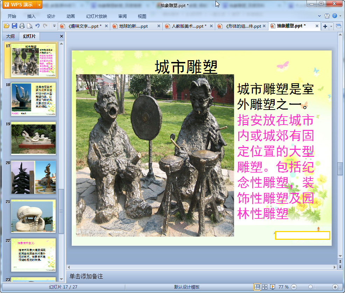The width and height of the screenshot is (345, 293).
Task: Close the 《趣味文字...ppt document tab
Action: coord(106,26)
